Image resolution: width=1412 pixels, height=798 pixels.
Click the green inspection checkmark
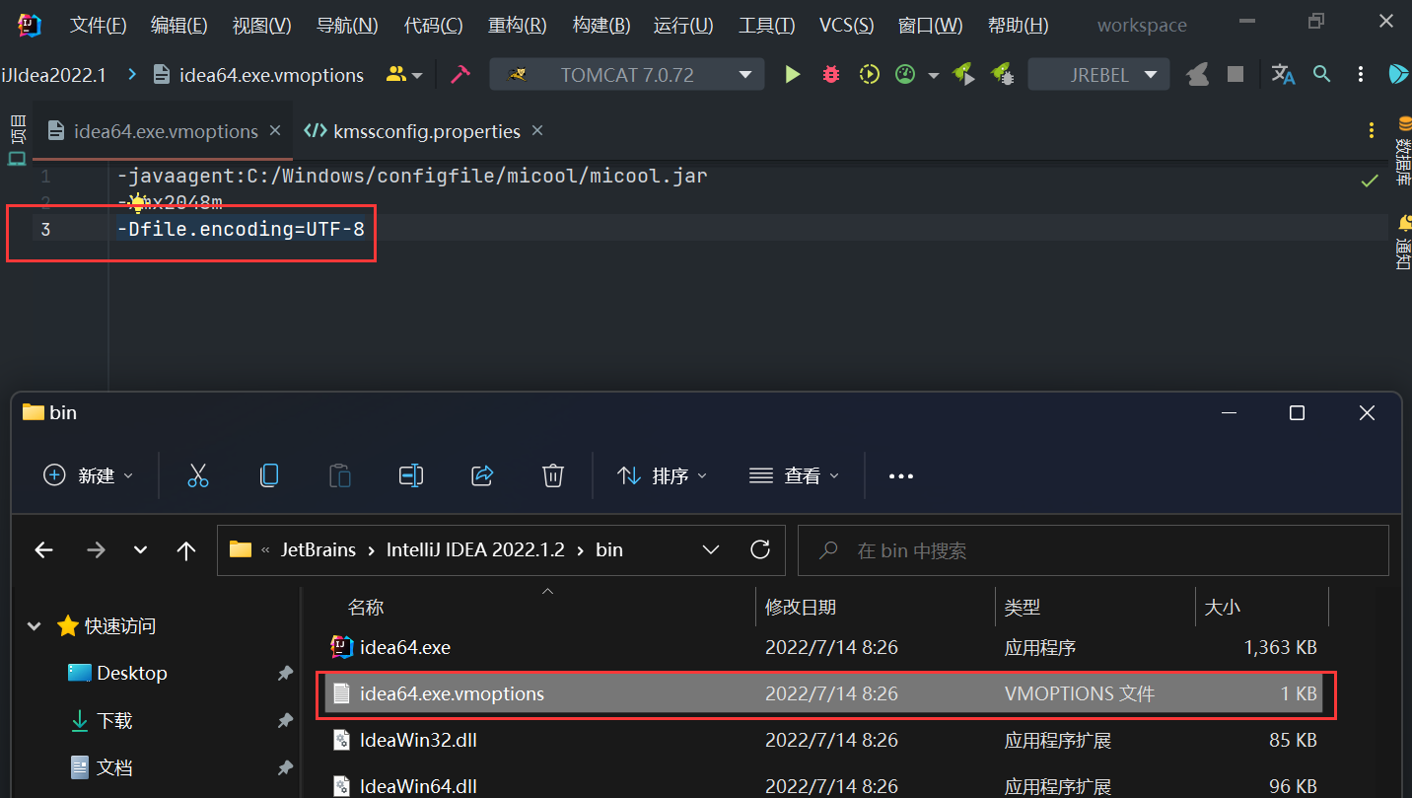[x=1370, y=181]
